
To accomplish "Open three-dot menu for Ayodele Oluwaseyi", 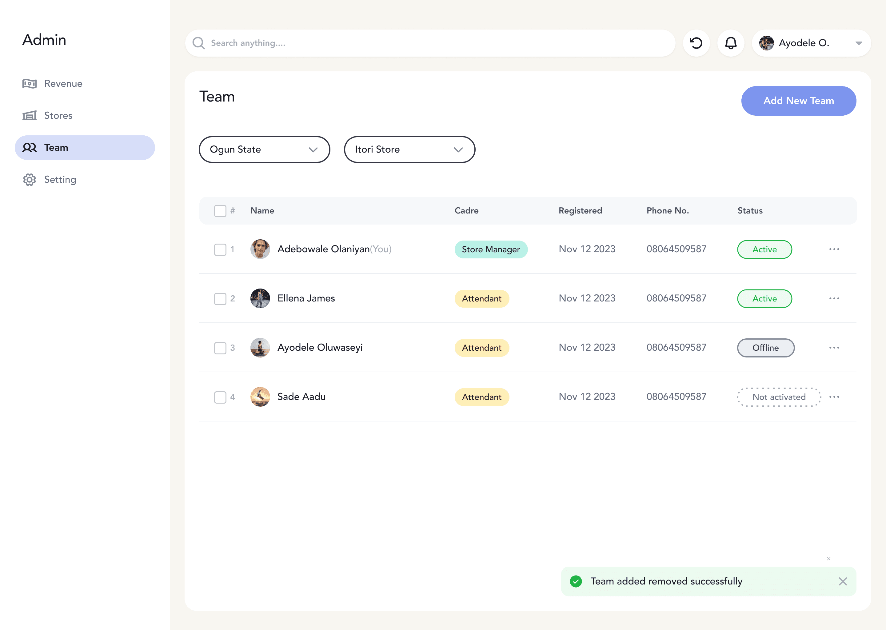I will click(834, 348).
